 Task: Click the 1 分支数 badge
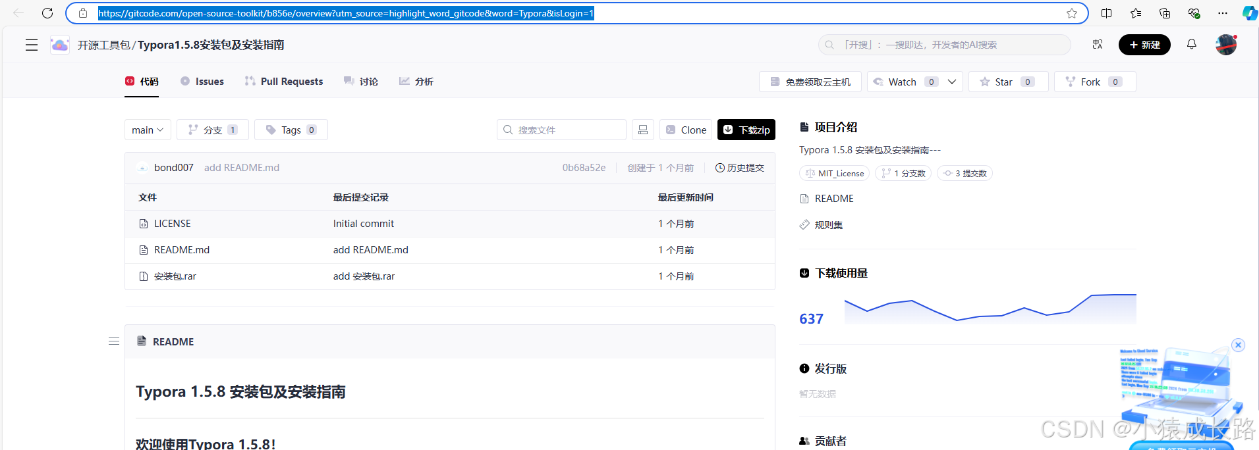903,173
